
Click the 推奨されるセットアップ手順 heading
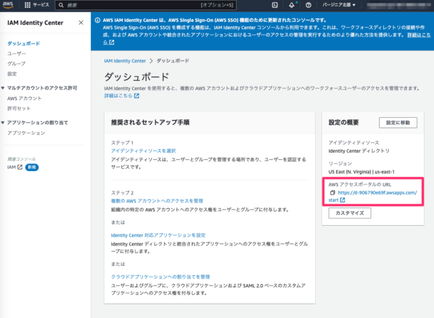[150, 123]
